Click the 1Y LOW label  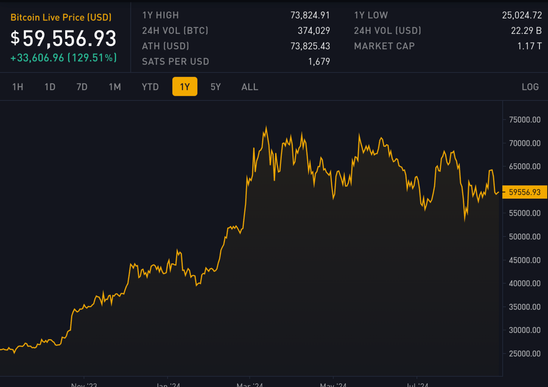pos(371,15)
